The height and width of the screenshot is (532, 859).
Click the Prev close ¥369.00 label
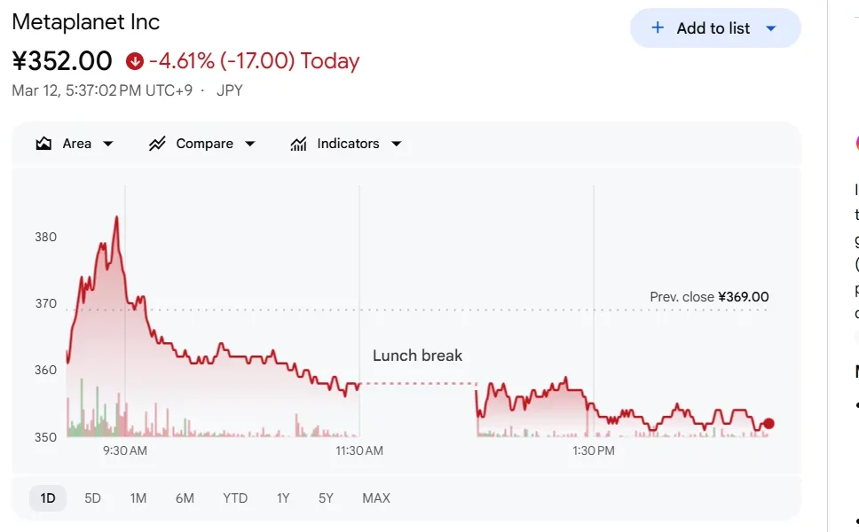[x=709, y=297]
